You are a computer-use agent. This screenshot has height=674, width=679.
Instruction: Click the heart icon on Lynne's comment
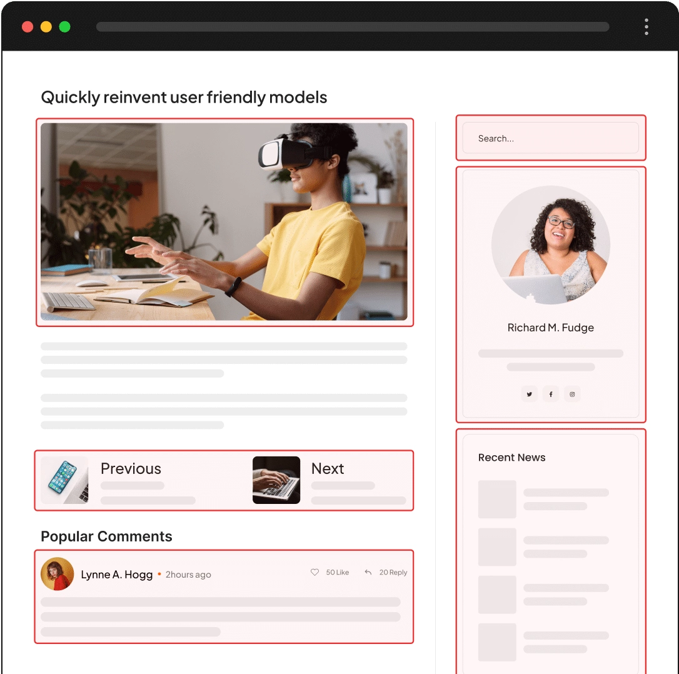(x=315, y=572)
